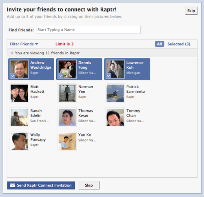Screen dimensions: 204x197
Task: Click the name Thomas Kwan
Action: 86,113
